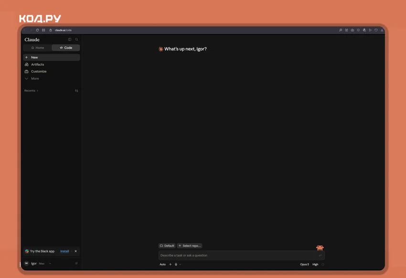Screen dimensions: 406x278
Task: Add attachment with the plus below input
Action: coord(171,264)
